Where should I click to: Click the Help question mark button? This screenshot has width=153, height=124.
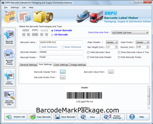coord(138,117)
